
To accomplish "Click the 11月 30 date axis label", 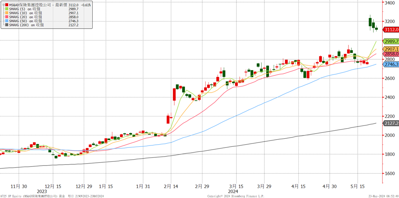I will coord(19,187).
